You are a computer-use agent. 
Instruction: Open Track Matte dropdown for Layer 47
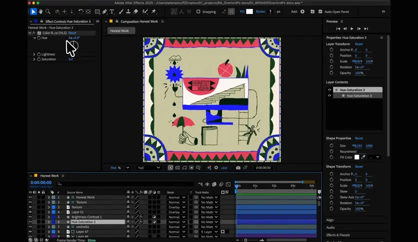point(209,231)
